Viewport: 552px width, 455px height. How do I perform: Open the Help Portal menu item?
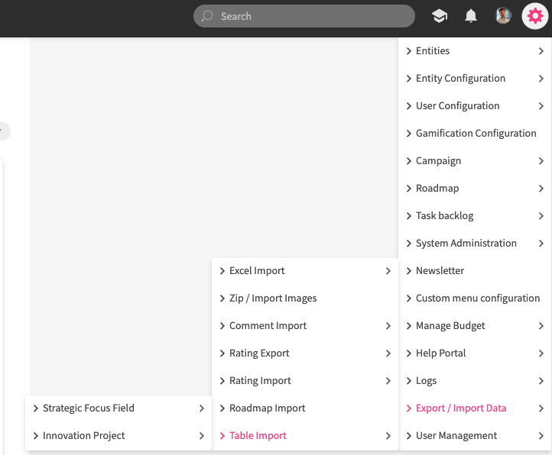point(440,353)
